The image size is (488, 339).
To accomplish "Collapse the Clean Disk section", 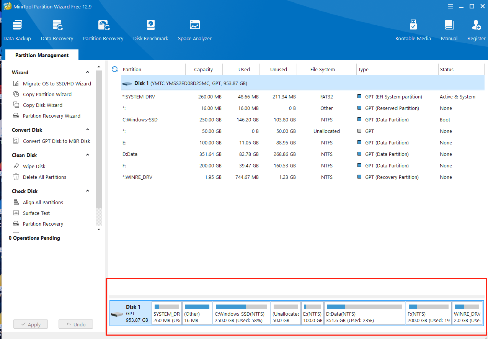I will tap(88, 155).
